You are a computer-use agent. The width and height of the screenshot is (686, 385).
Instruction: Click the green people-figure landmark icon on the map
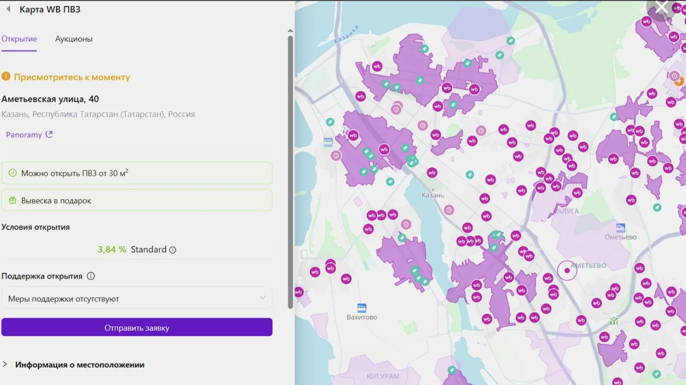pyautogui.click(x=614, y=321)
